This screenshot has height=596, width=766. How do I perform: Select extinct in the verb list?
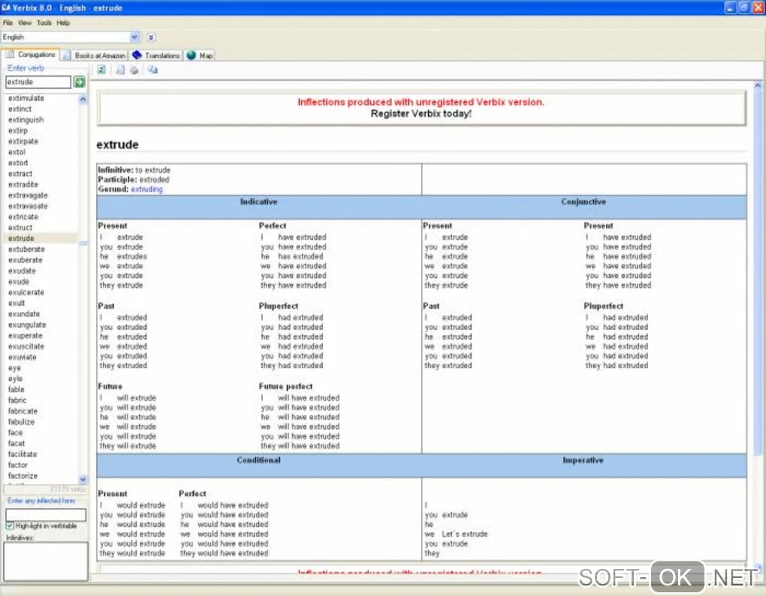pyautogui.click(x=20, y=109)
